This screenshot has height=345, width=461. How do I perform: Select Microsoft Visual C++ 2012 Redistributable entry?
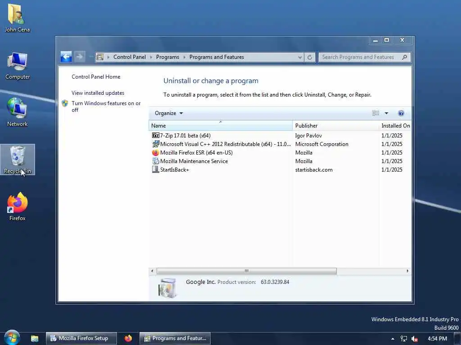(x=225, y=144)
